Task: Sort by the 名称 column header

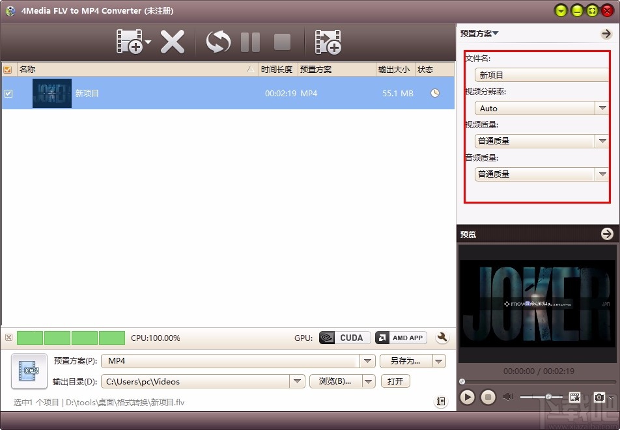Action: coord(26,69)
